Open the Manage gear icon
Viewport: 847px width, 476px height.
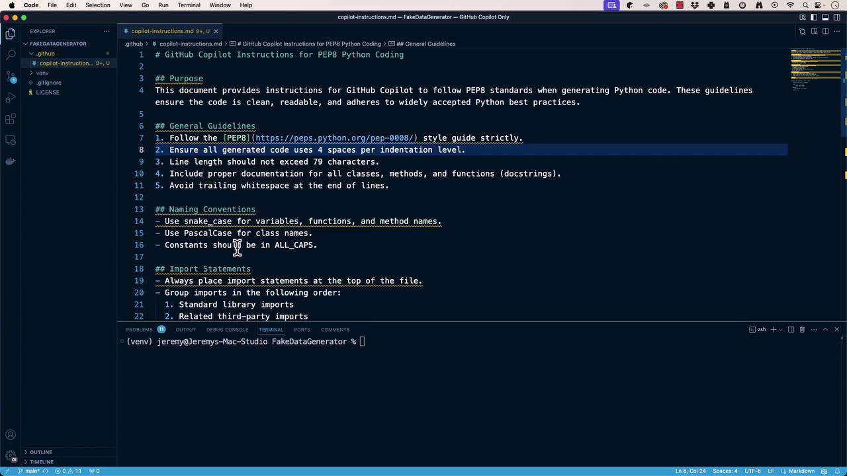point(11,456)
